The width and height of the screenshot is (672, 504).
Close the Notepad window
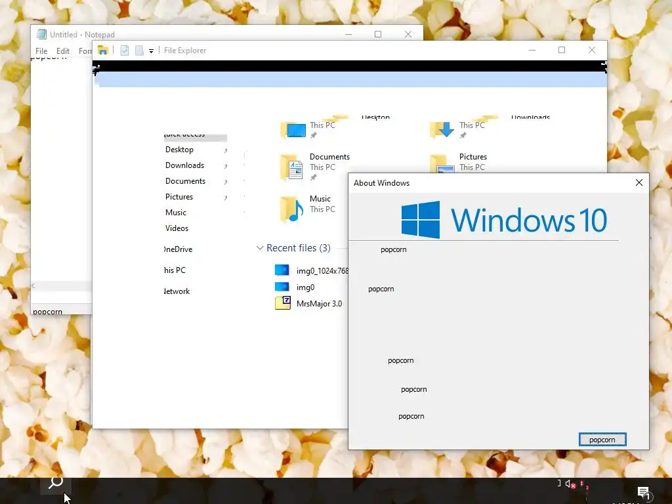point(408,34)
